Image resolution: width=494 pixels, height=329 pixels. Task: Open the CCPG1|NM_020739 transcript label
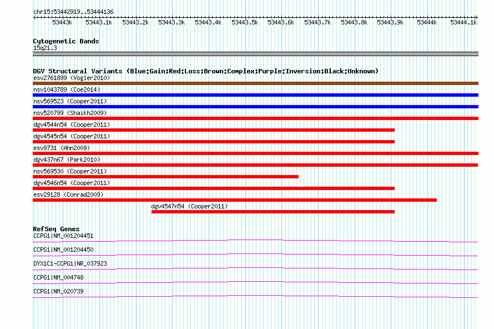pos(58,291)
